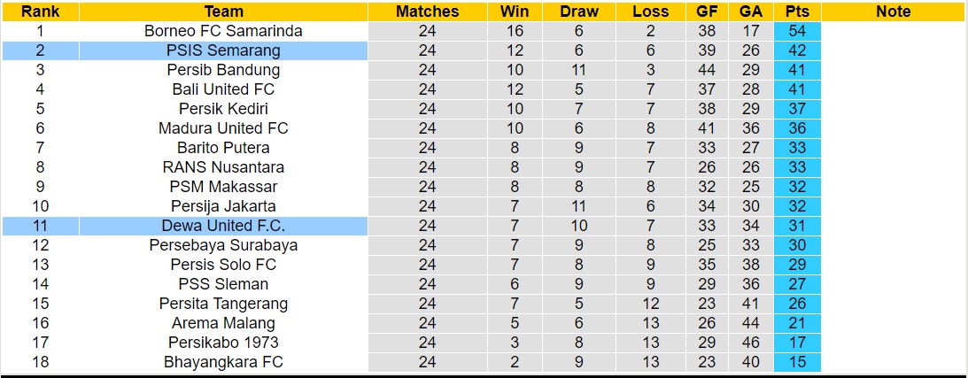Click the Draw column header

point(579,12)
